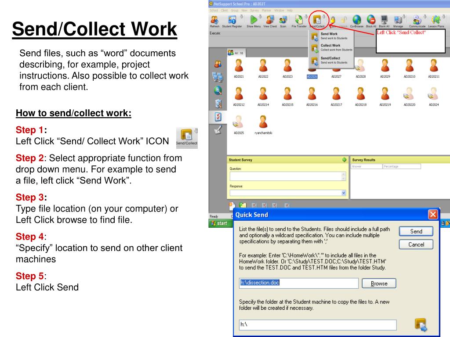Open the Client menu
The image size is (450, 337).
224,11
